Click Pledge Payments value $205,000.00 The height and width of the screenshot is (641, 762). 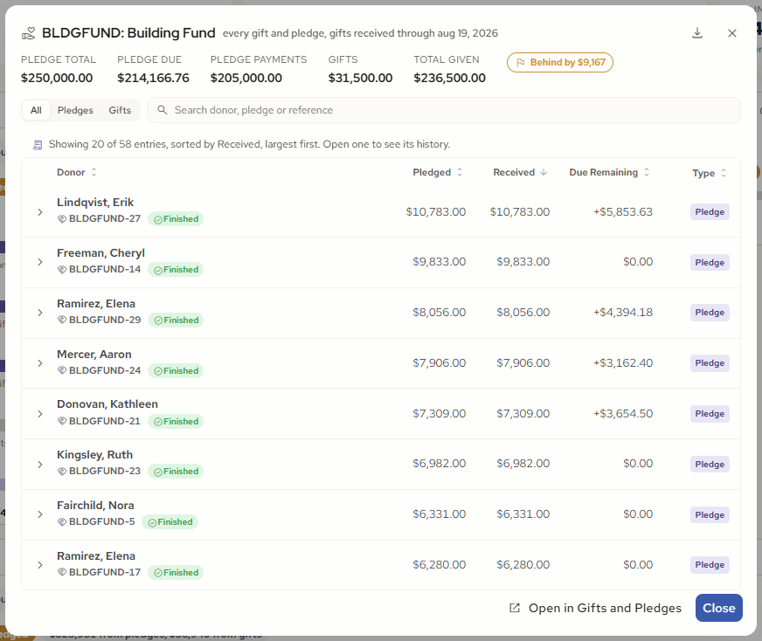tap(246, 78)
